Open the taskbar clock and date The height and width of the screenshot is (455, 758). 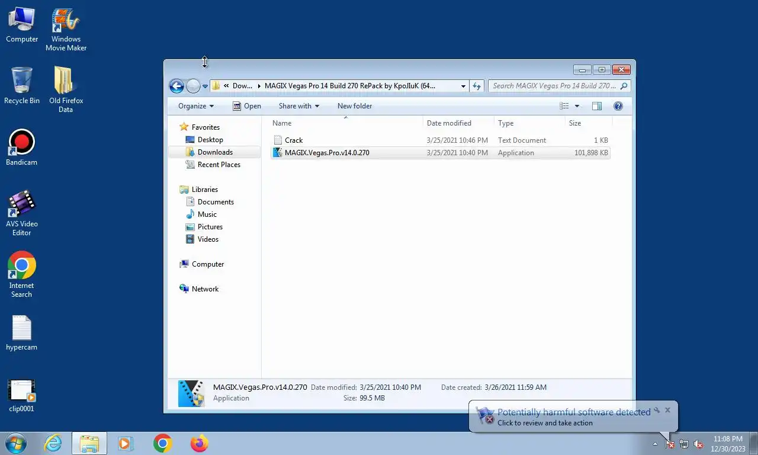[728, 444]
